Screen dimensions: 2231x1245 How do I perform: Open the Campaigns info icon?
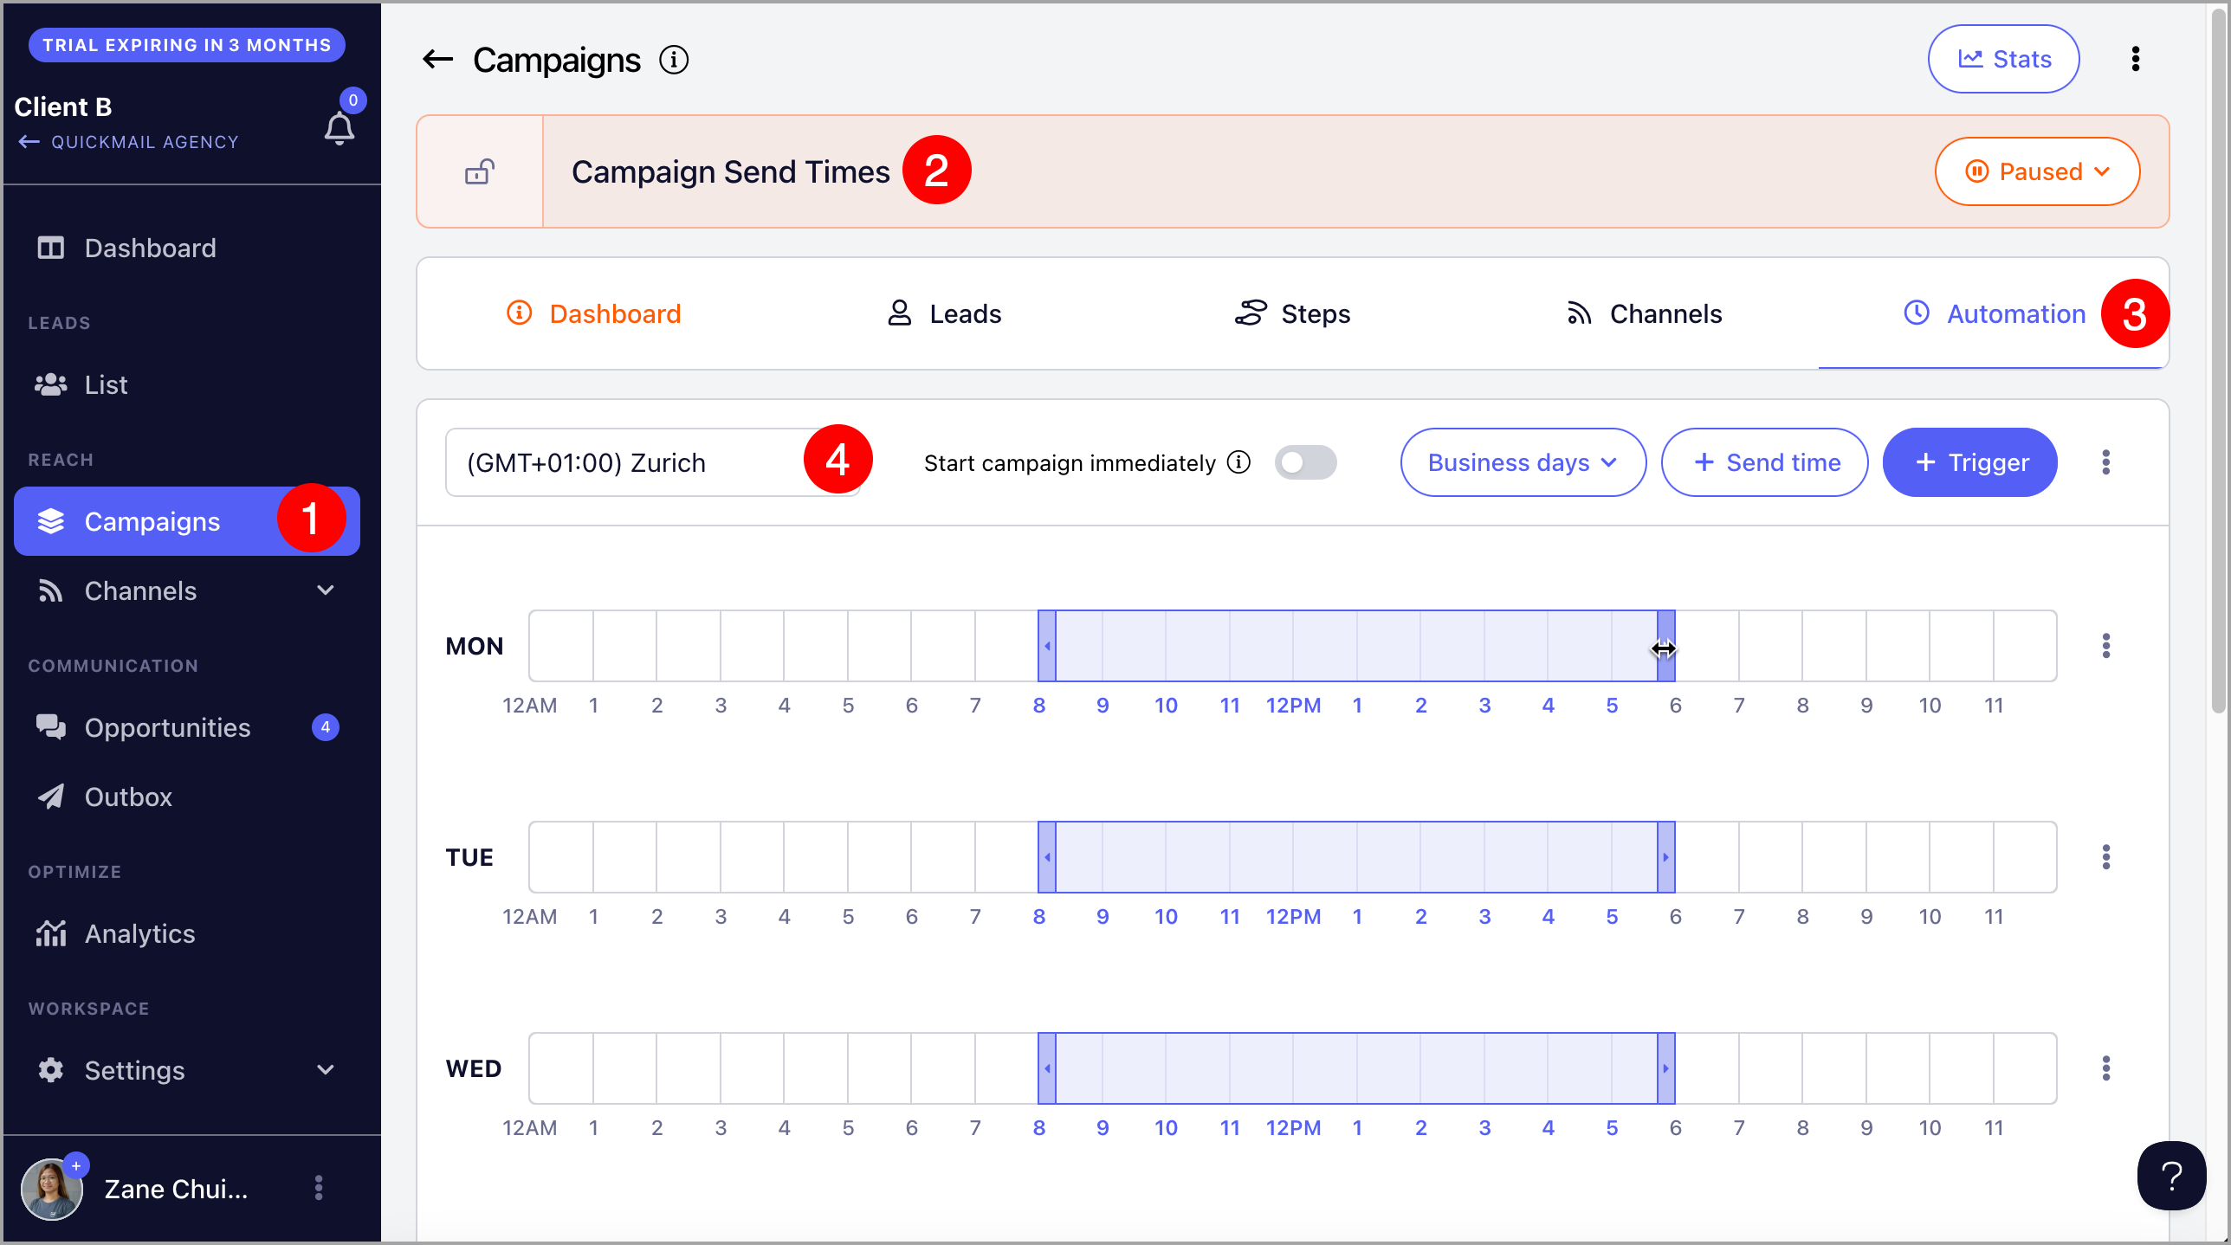[x=674, y=60]
